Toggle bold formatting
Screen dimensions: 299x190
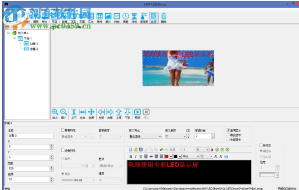tap(131, 157)
